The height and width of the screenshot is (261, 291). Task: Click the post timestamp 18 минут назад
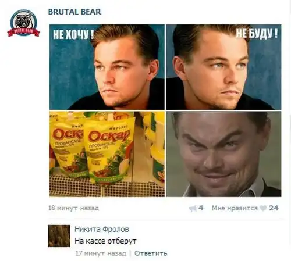73,208
